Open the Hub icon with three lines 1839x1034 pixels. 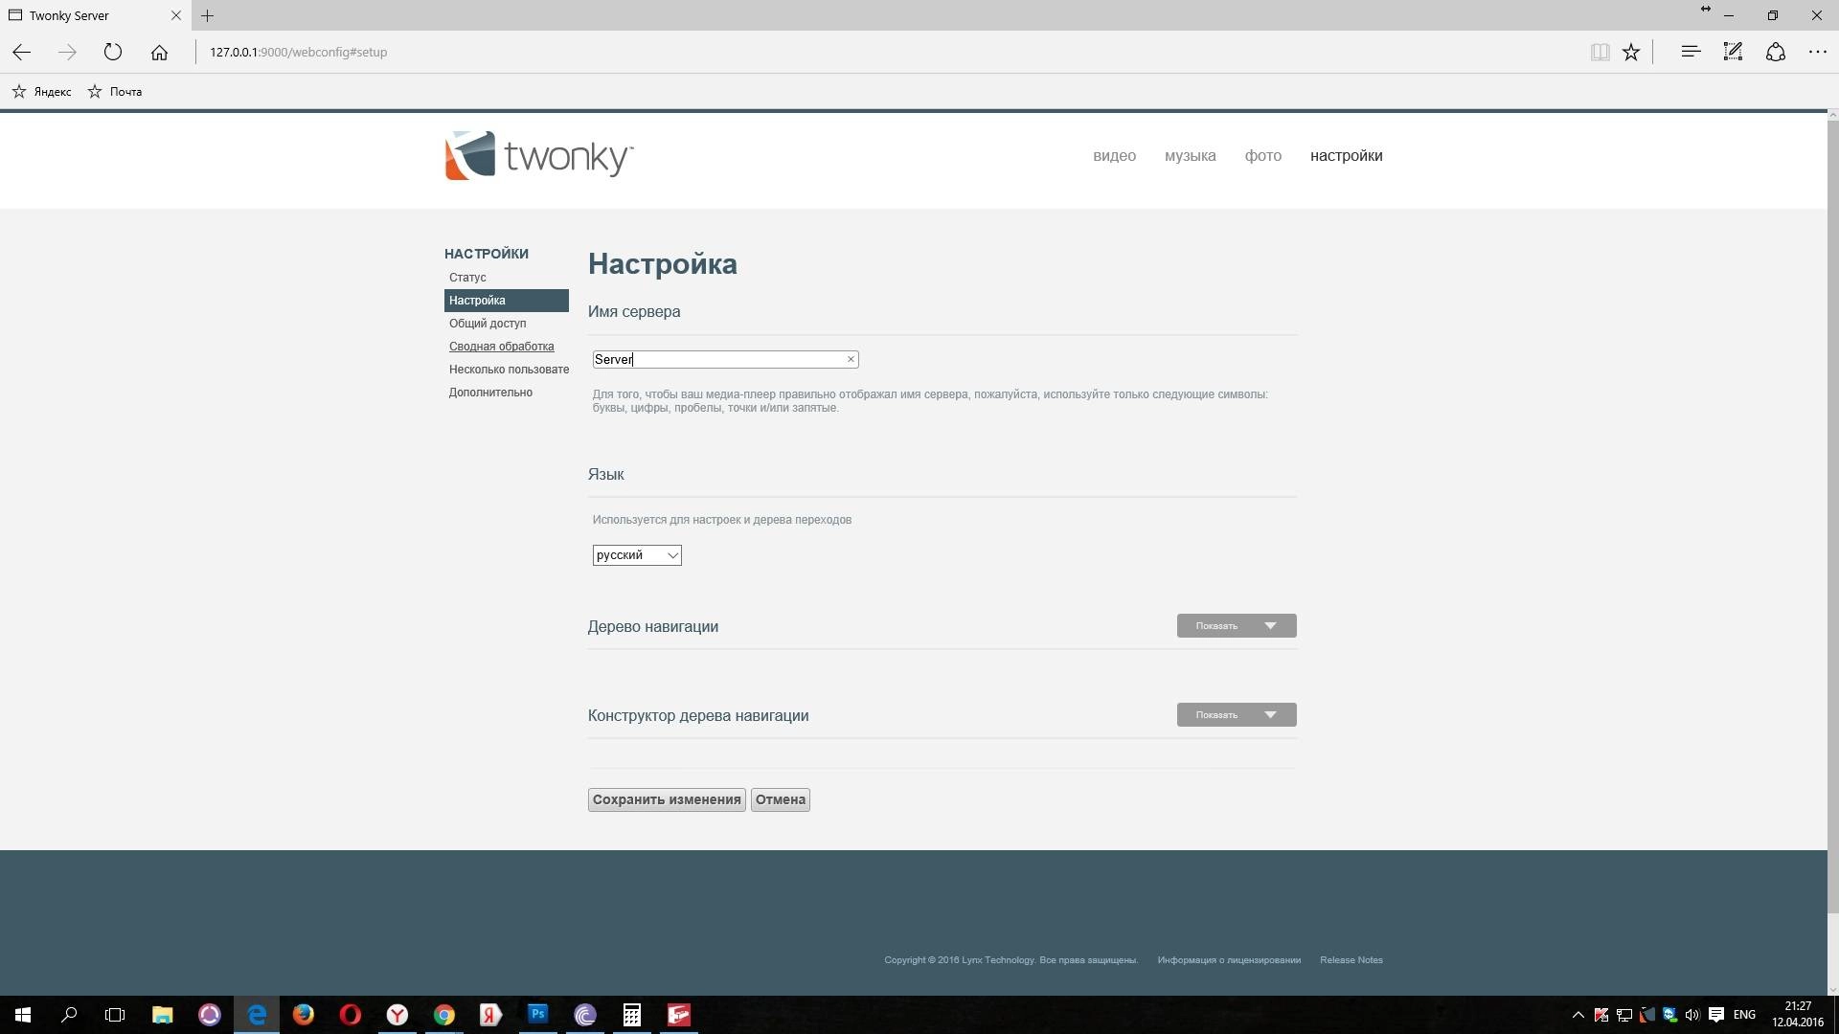pyautogui.click(x=1691, y=52)
